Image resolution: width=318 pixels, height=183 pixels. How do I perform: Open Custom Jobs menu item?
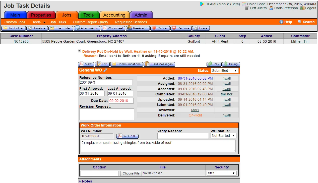coord(15,22)
